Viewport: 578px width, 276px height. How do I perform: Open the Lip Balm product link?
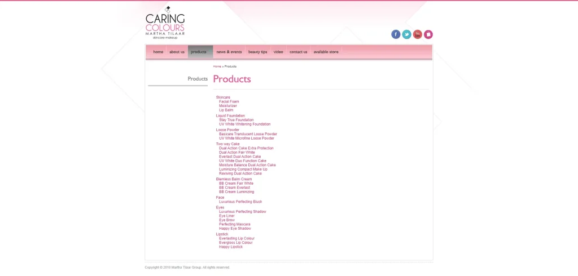click(x=226, y=110)
